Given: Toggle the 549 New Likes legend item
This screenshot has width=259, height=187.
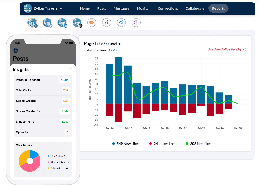Looking at the screenshot, I should tap(126, 144).
